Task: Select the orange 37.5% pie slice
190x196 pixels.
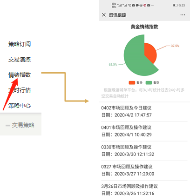Action: coord(150,53)
